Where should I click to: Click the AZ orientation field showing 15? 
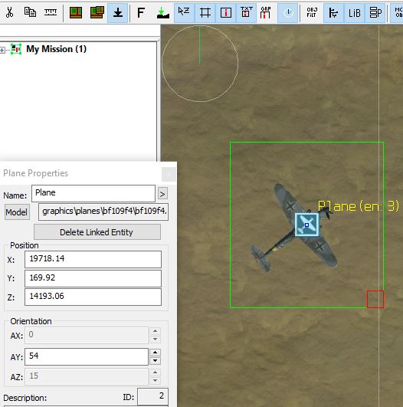click(x=87, y=376)
